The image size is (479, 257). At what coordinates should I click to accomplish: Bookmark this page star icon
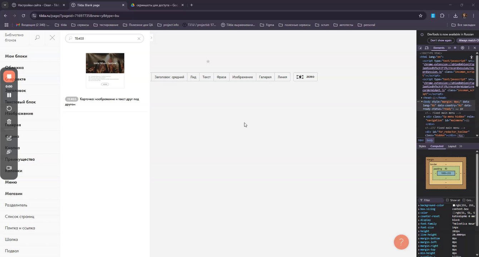[x=420, y=16]
